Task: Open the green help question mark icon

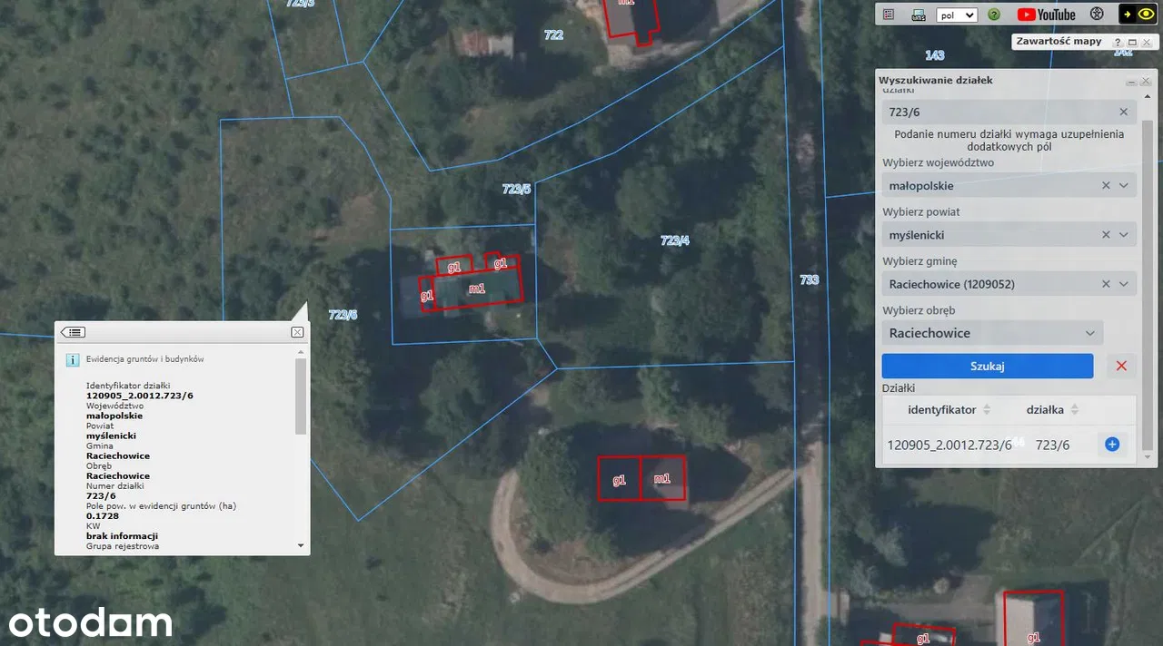Action: 994,15
